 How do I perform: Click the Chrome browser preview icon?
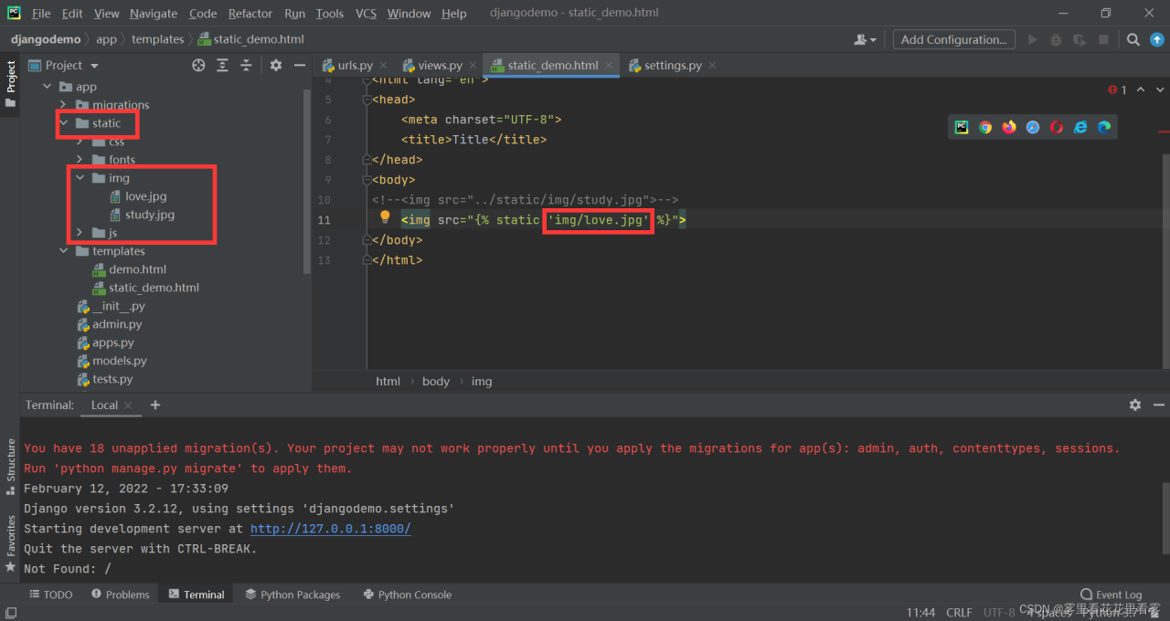pyautogui.click(x=985, y=128)
